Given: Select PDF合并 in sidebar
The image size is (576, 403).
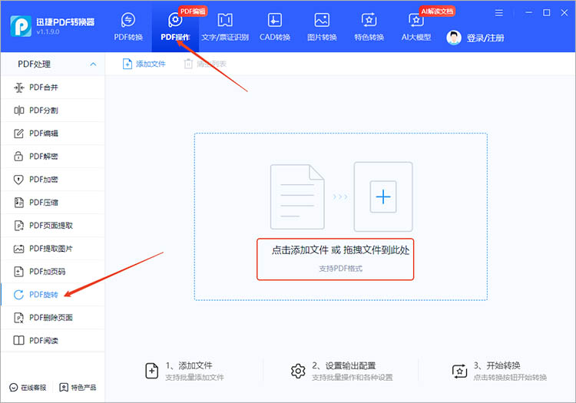Looking at the screenshot, I should [x=53, y=88].
